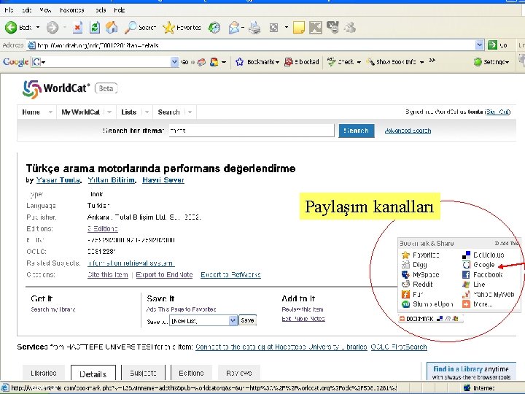The height and width of the screenshot is (394, 525).
Task: Click the Bookmark button below the share box
Action: [x=431, y=319]
